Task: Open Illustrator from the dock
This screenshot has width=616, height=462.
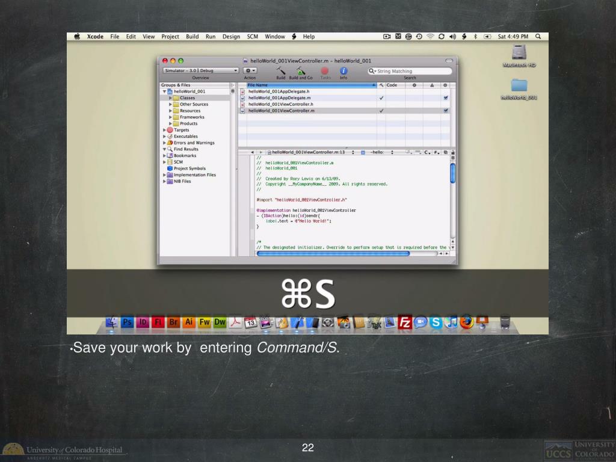Action: 188,322
